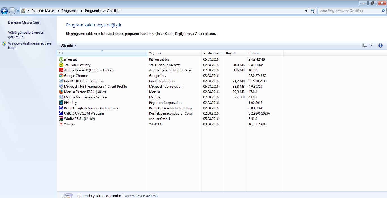Image resolution: width=387 pixels, height=198 pixels.
Task: Click the Forward navigation arrow
Action: click(12, 11)
